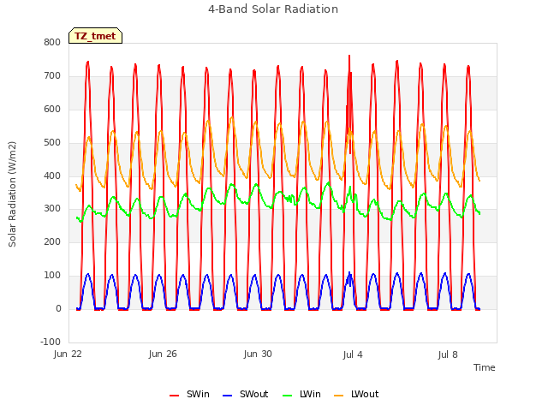This screenshot has width=548, height=411.
Task: Click the chart title 4-Band Solar Radiation
Action: 273,9
